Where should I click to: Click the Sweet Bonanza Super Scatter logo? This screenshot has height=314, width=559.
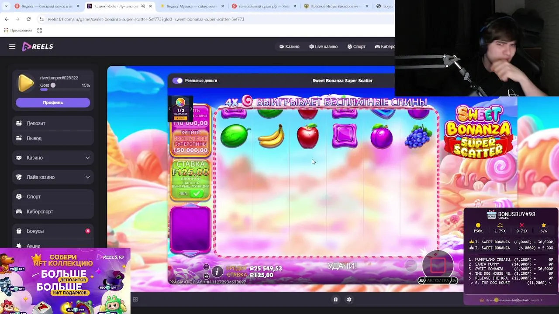pos(479,131)
